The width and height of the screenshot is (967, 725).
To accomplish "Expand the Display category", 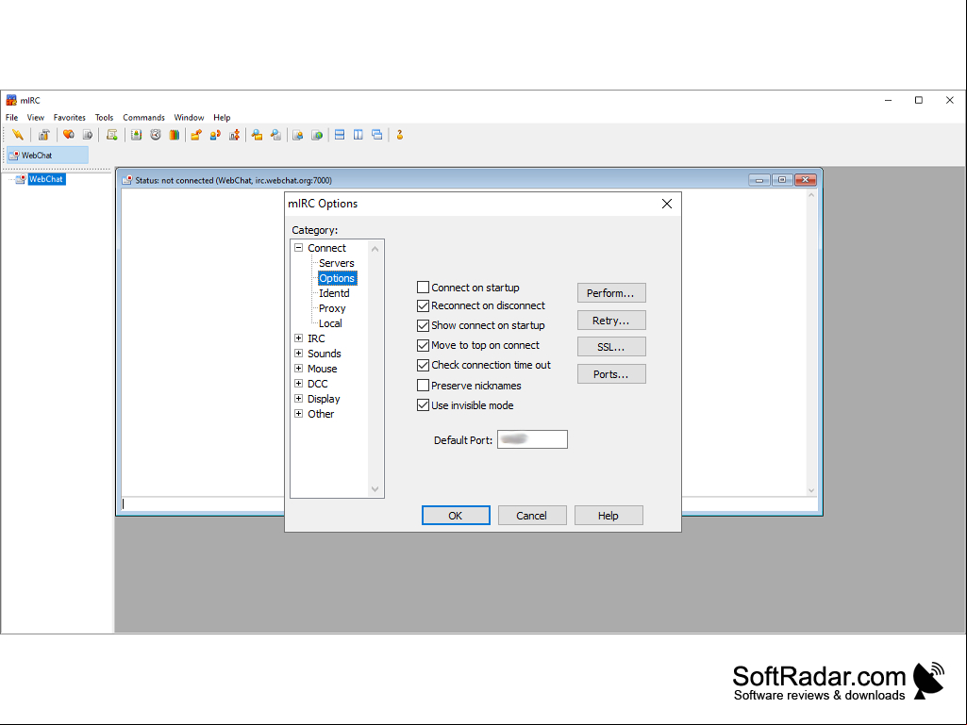I will click(298, 398).
